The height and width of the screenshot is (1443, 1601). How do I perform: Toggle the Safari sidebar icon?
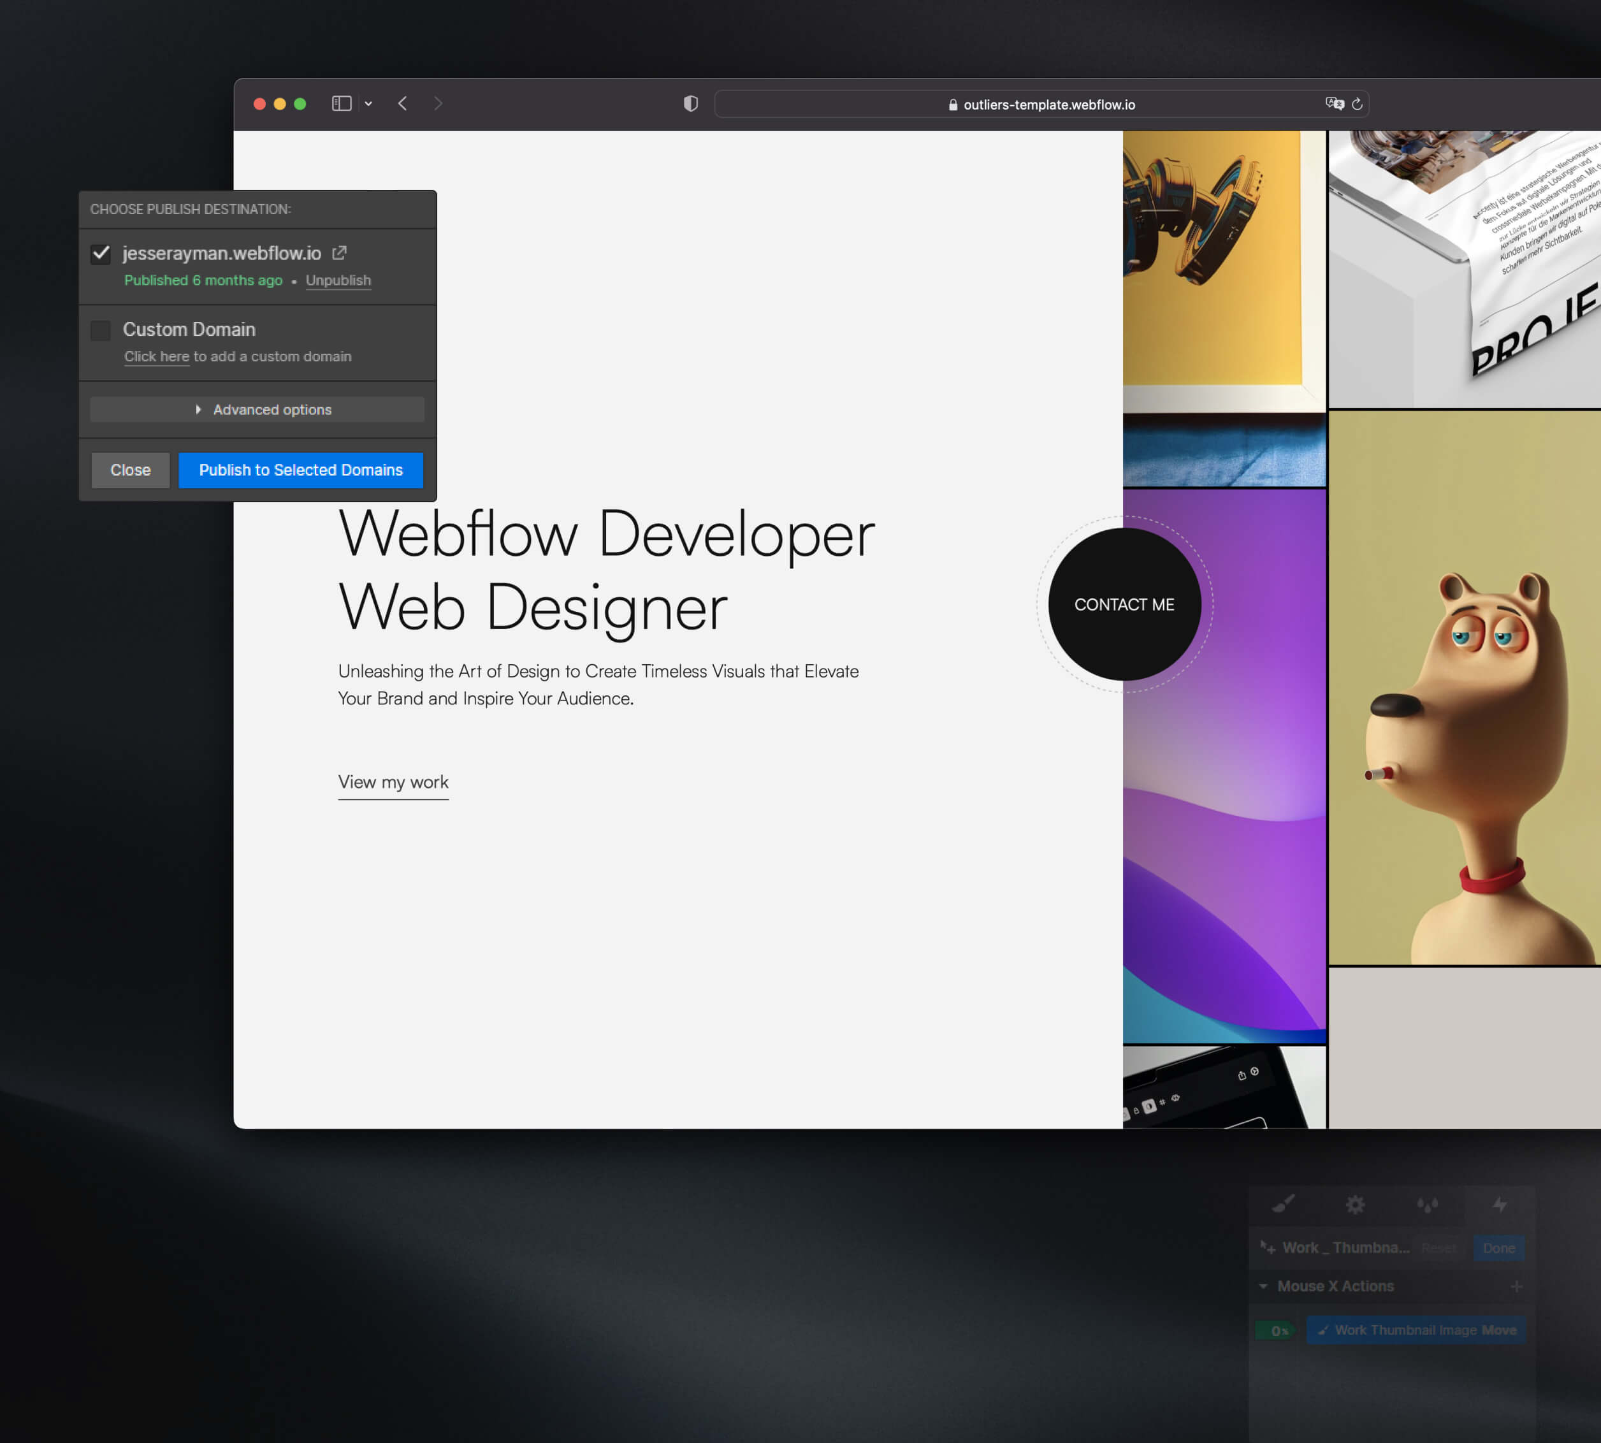342,104
